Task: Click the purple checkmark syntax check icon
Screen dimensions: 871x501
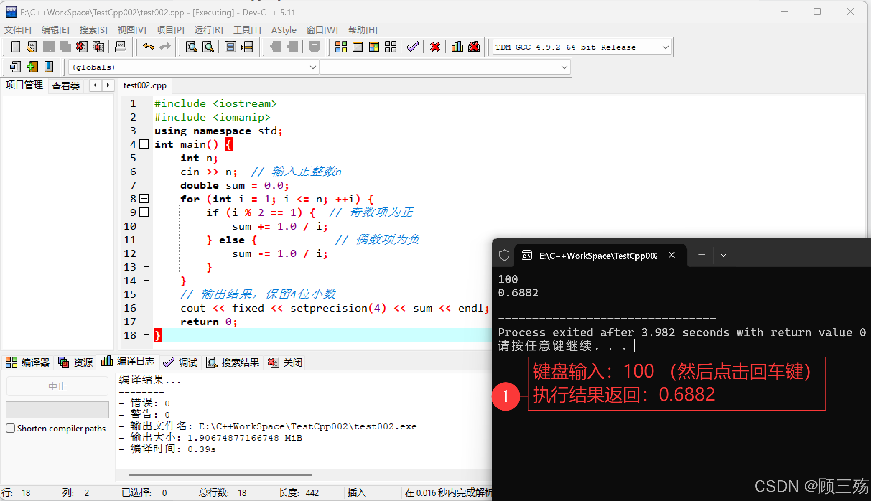Action: point(413,47)
